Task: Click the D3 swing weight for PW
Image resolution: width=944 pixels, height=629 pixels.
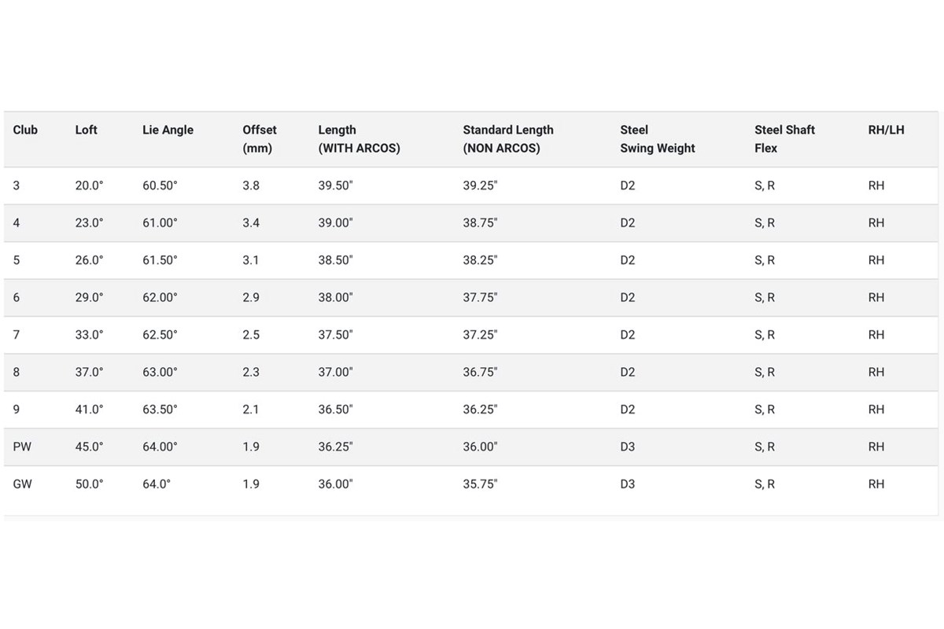Action: click(x=627, y=447)
